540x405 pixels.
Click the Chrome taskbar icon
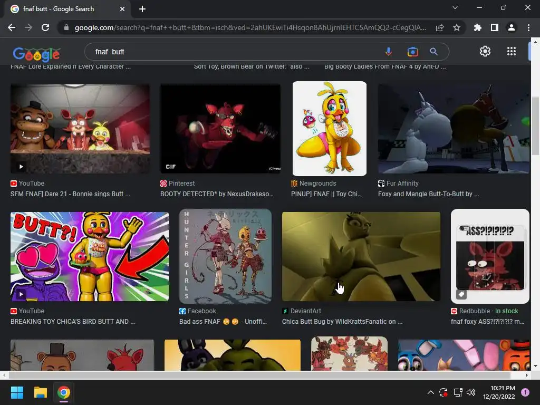[x=64, y=392]
